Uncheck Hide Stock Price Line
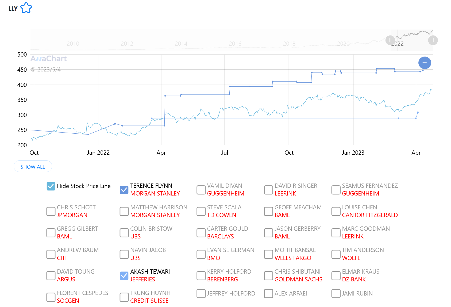 (x=51, y=186)
